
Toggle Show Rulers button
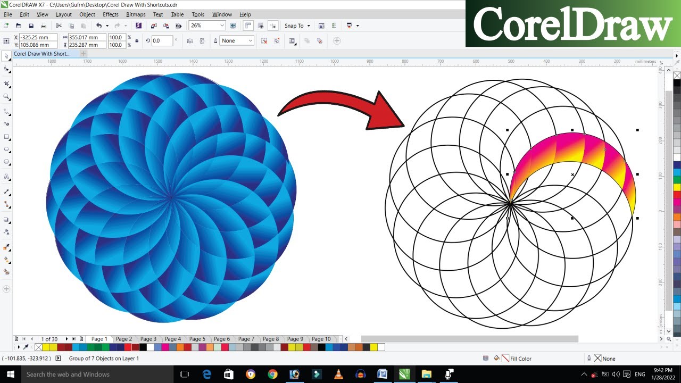point(248,26)
